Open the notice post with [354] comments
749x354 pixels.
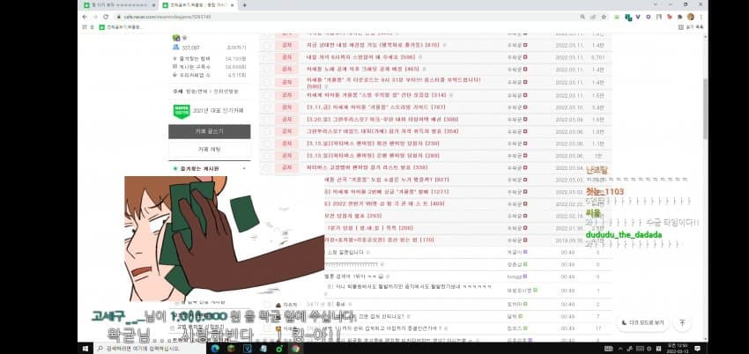[x=382, y=131]
